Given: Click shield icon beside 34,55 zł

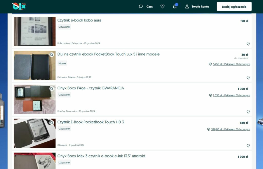Looking at the screenshot, I should click(x=210, y=64).
